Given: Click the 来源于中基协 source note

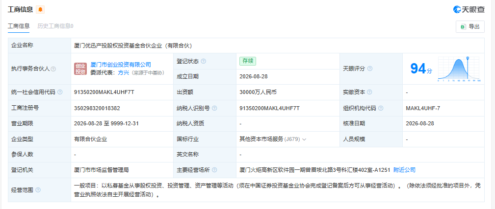Looking at the screenshot, I should [147, 73].
